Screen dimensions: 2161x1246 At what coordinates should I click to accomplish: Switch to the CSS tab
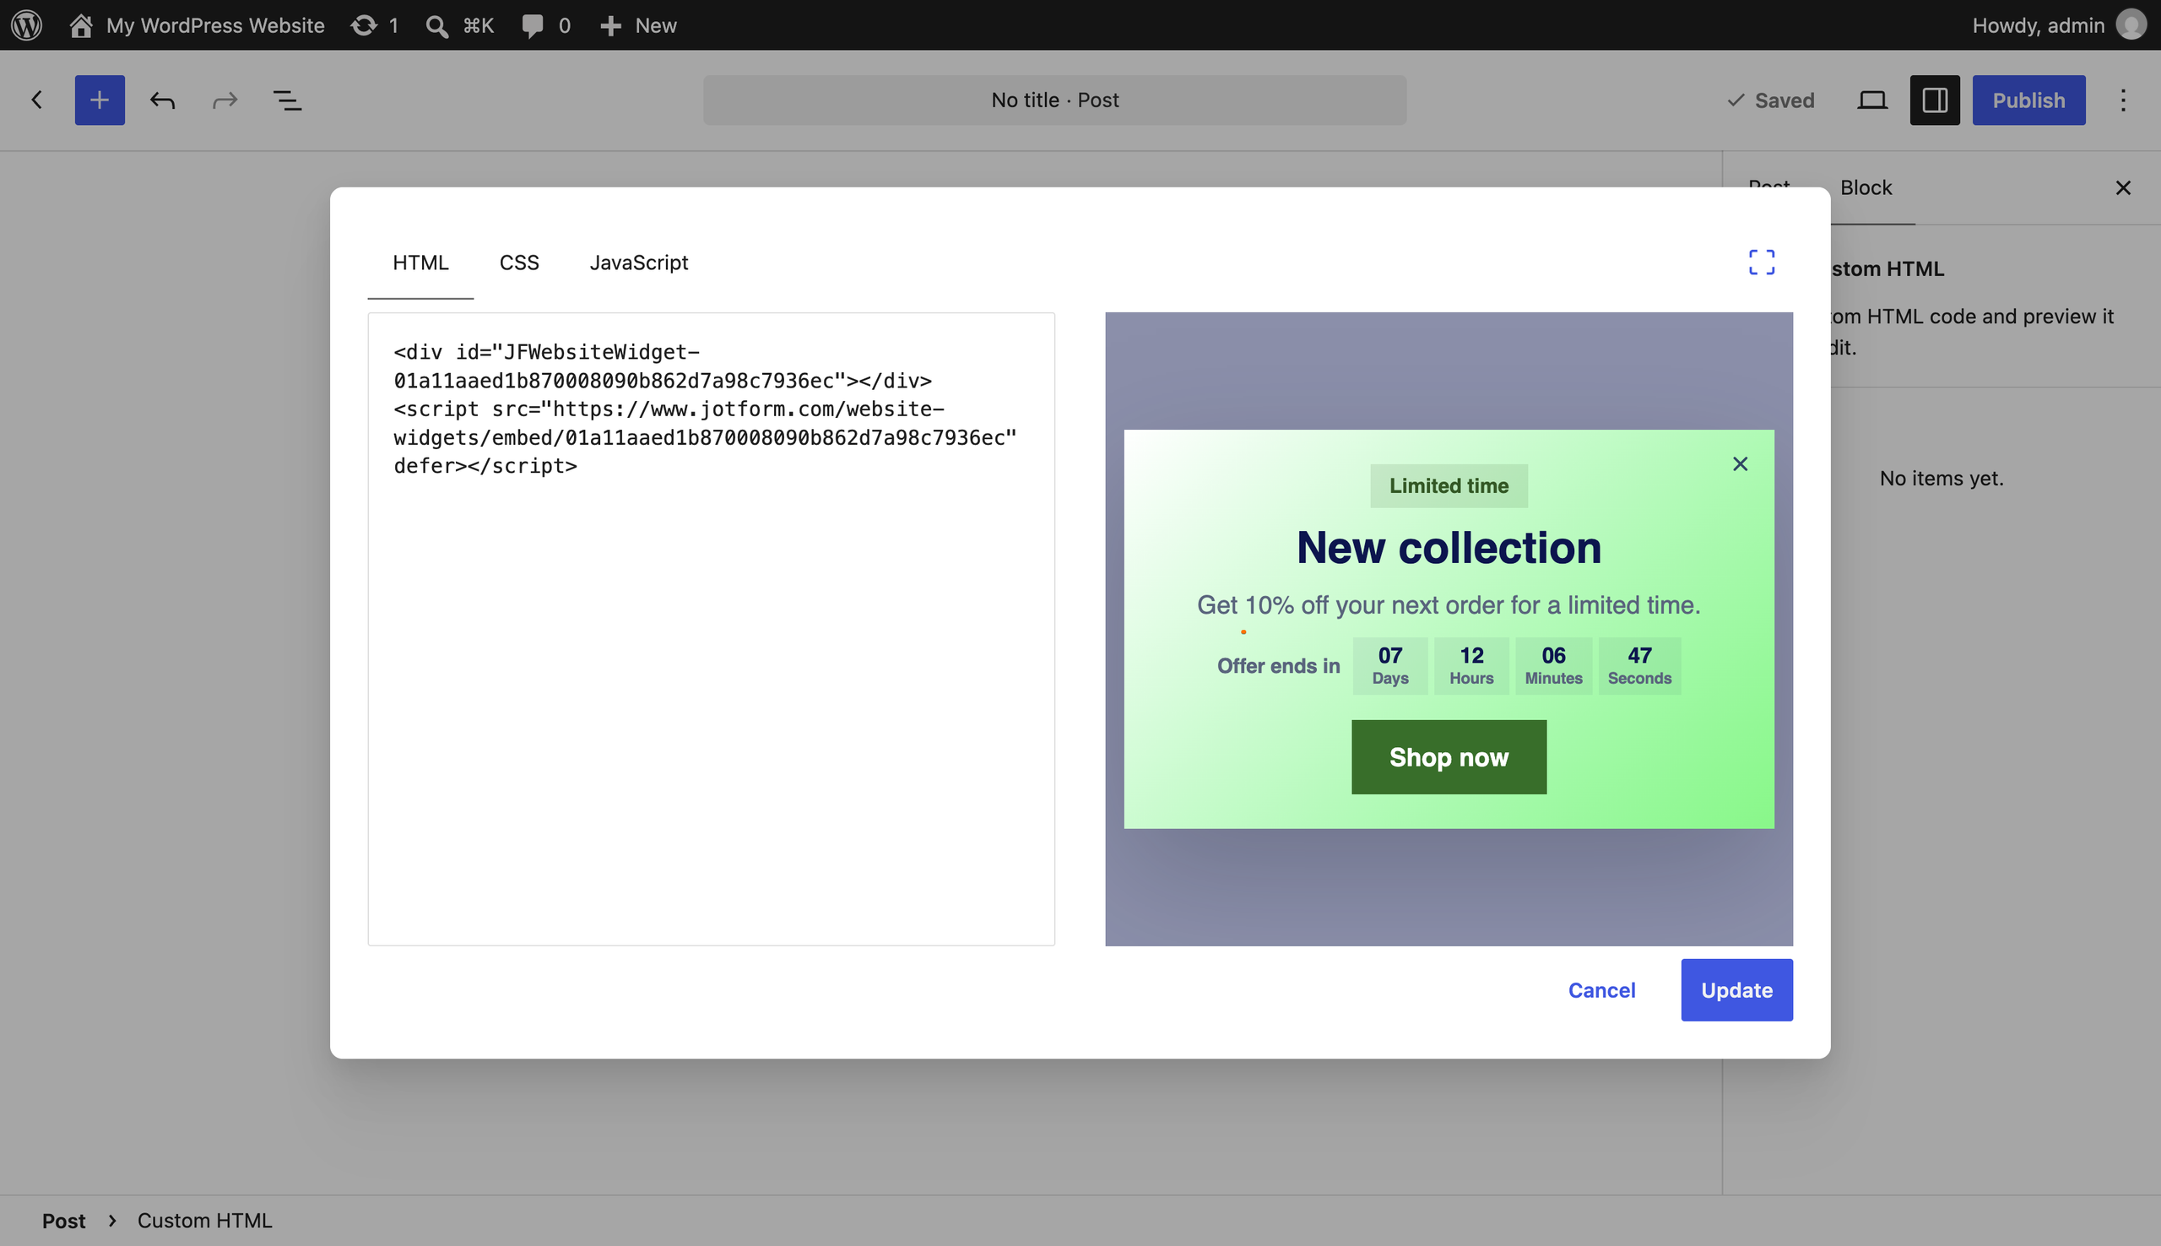pyautogui.click(x=518, y=262)
